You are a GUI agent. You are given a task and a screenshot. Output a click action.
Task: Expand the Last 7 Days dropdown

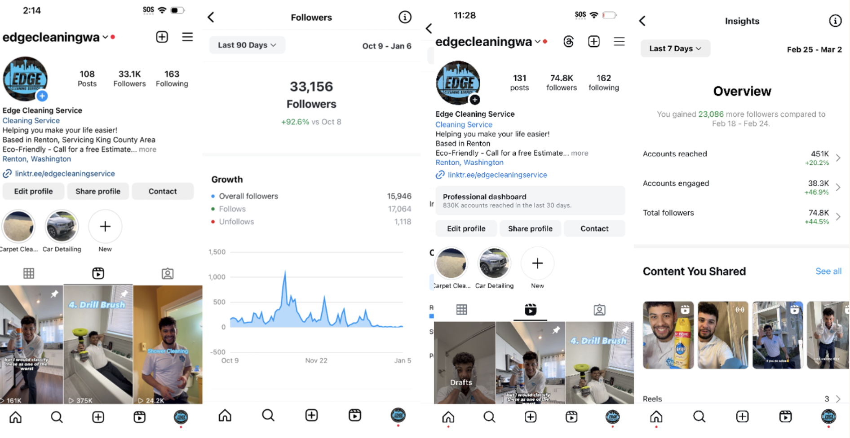[x=675, y=48]
